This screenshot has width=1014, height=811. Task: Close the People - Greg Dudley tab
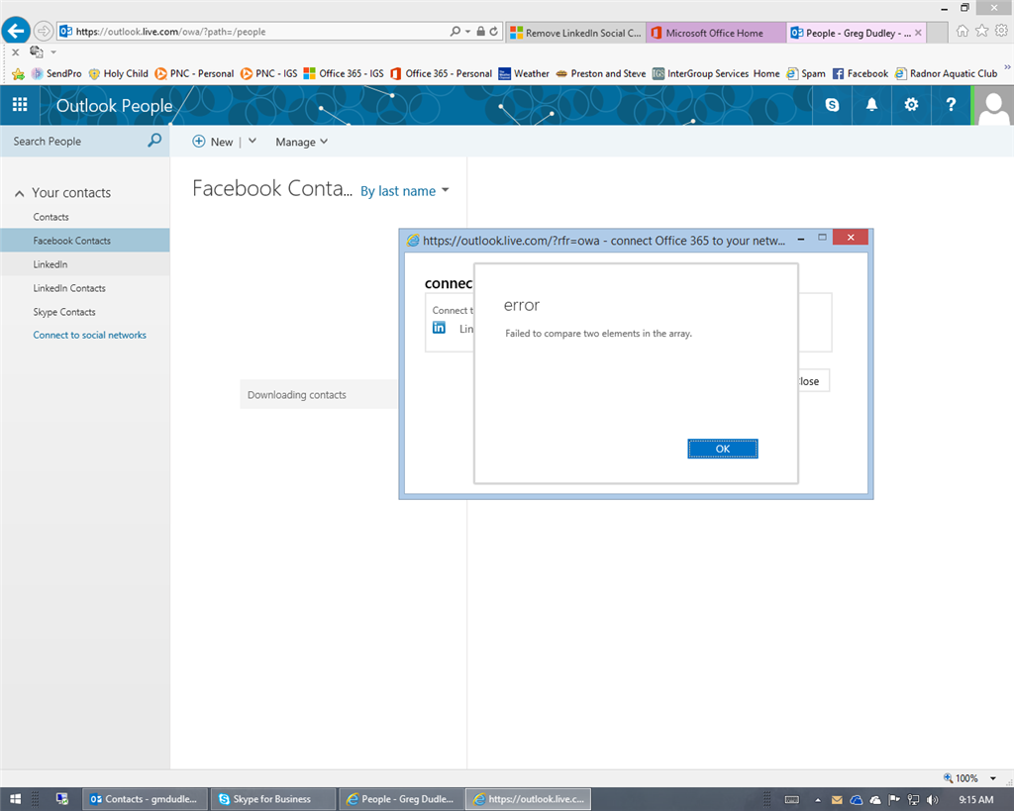(x=918, y=33)
